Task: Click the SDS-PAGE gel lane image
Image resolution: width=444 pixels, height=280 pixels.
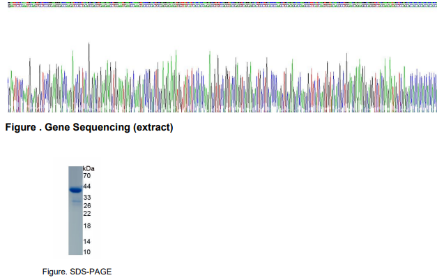Action: coord(75,211)
